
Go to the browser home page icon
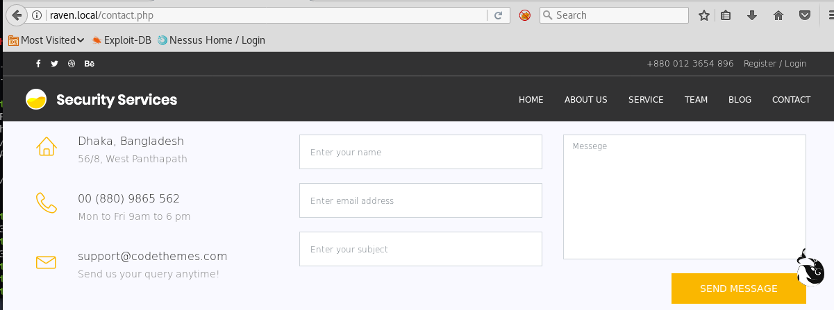pyautogui.click(x=778, y=15)
